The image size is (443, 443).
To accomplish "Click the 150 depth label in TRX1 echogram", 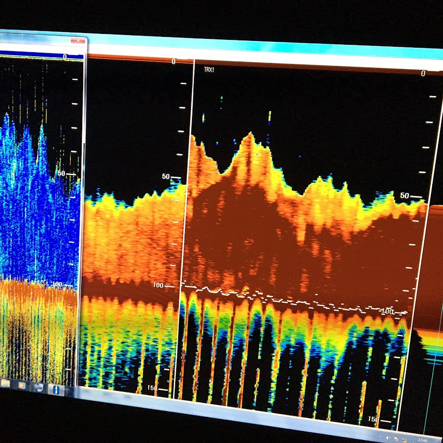I will point(374,419).
